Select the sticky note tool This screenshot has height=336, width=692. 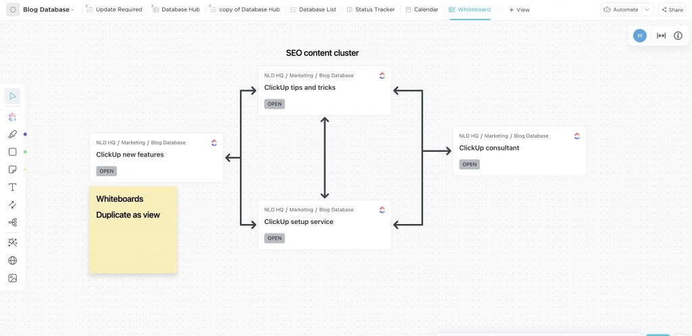pyautogui.click(x=12, y=169)
